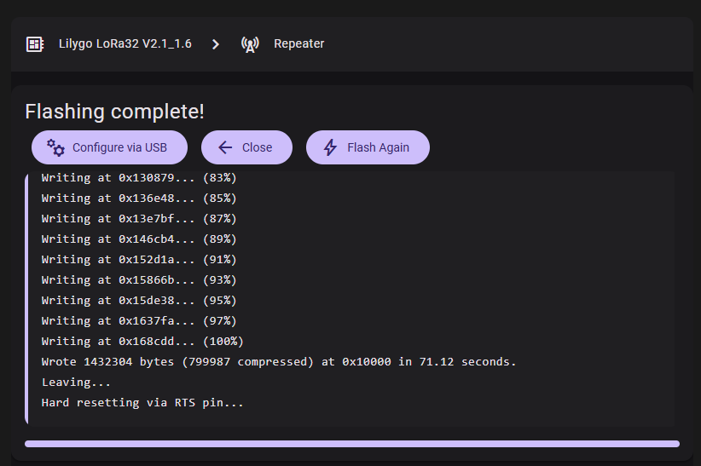
Task: Click the Writing at 0x152d1a (91%) line
Action: (x=139, y=260)
